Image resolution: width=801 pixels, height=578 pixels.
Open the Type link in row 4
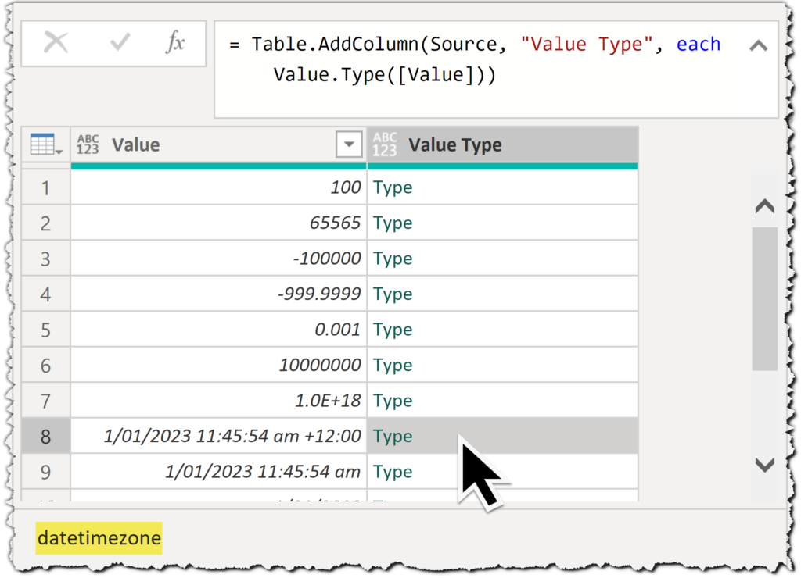tap(393, 295)
